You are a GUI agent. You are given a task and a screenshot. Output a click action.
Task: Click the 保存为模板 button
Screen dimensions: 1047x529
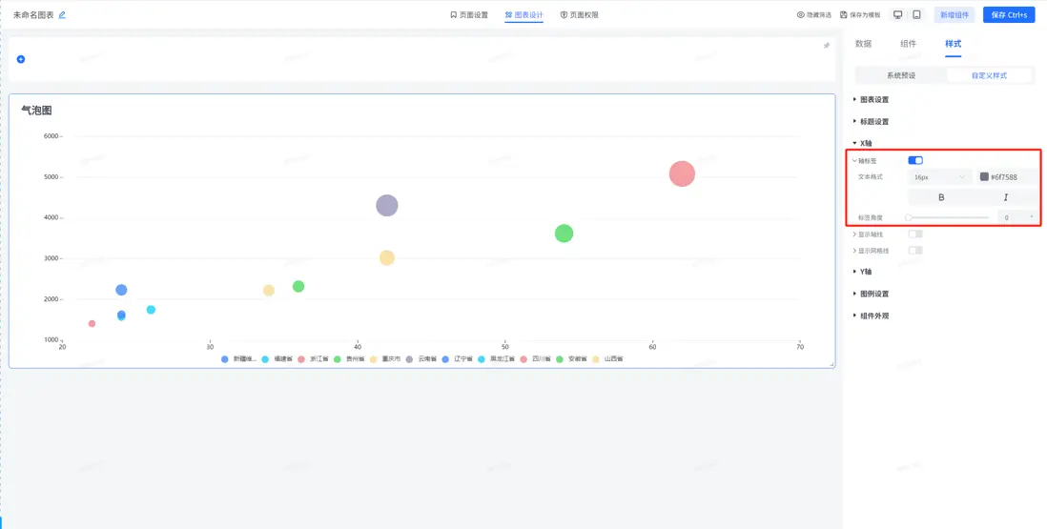(x=860, y=14)
